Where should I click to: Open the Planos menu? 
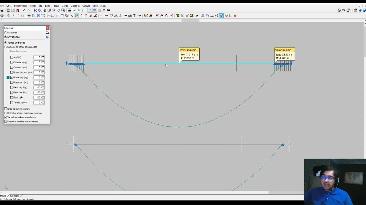tap(33, 6)
